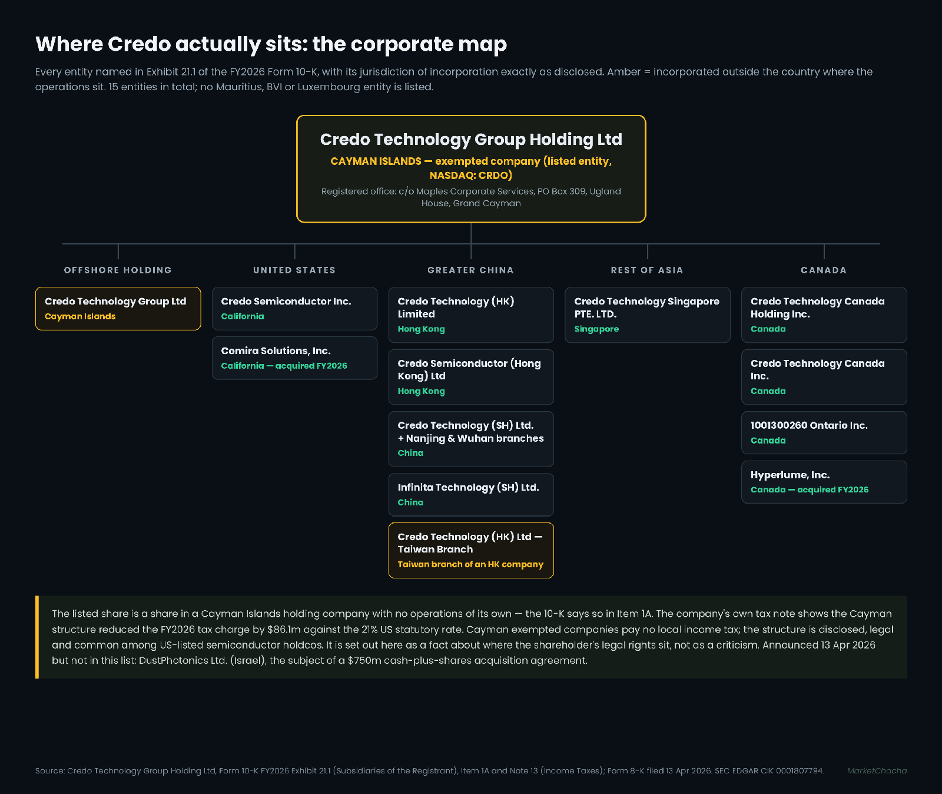Select the "OFFSHORE HOLDING" column heading
Image resolution: width=942 pixels, height=794 pixels.
(x=118, y=270)
